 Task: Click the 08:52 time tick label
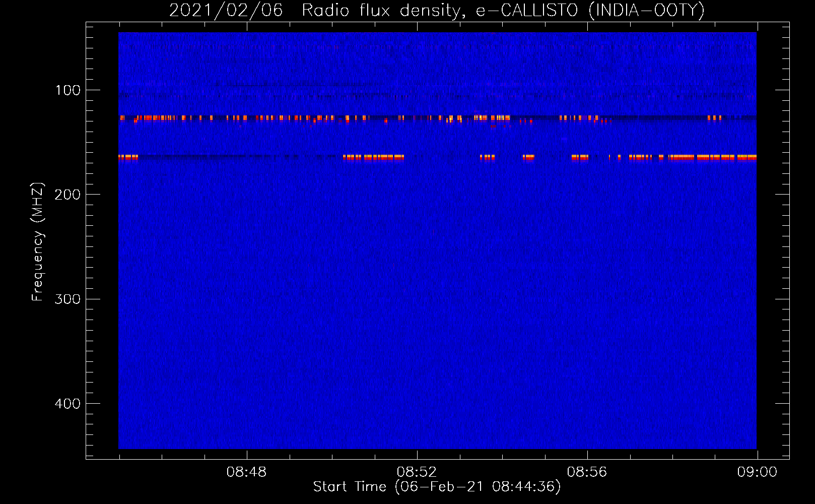(x=417, y=472)
